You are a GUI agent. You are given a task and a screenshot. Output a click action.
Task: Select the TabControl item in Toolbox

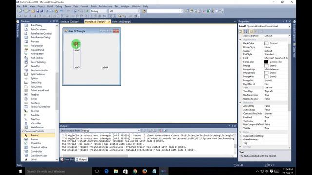point(37,87)
